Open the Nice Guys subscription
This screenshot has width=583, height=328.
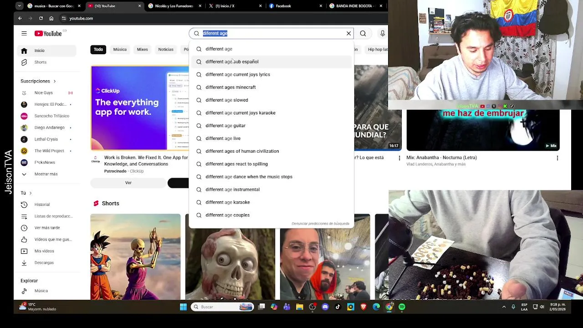coord(46,93)
